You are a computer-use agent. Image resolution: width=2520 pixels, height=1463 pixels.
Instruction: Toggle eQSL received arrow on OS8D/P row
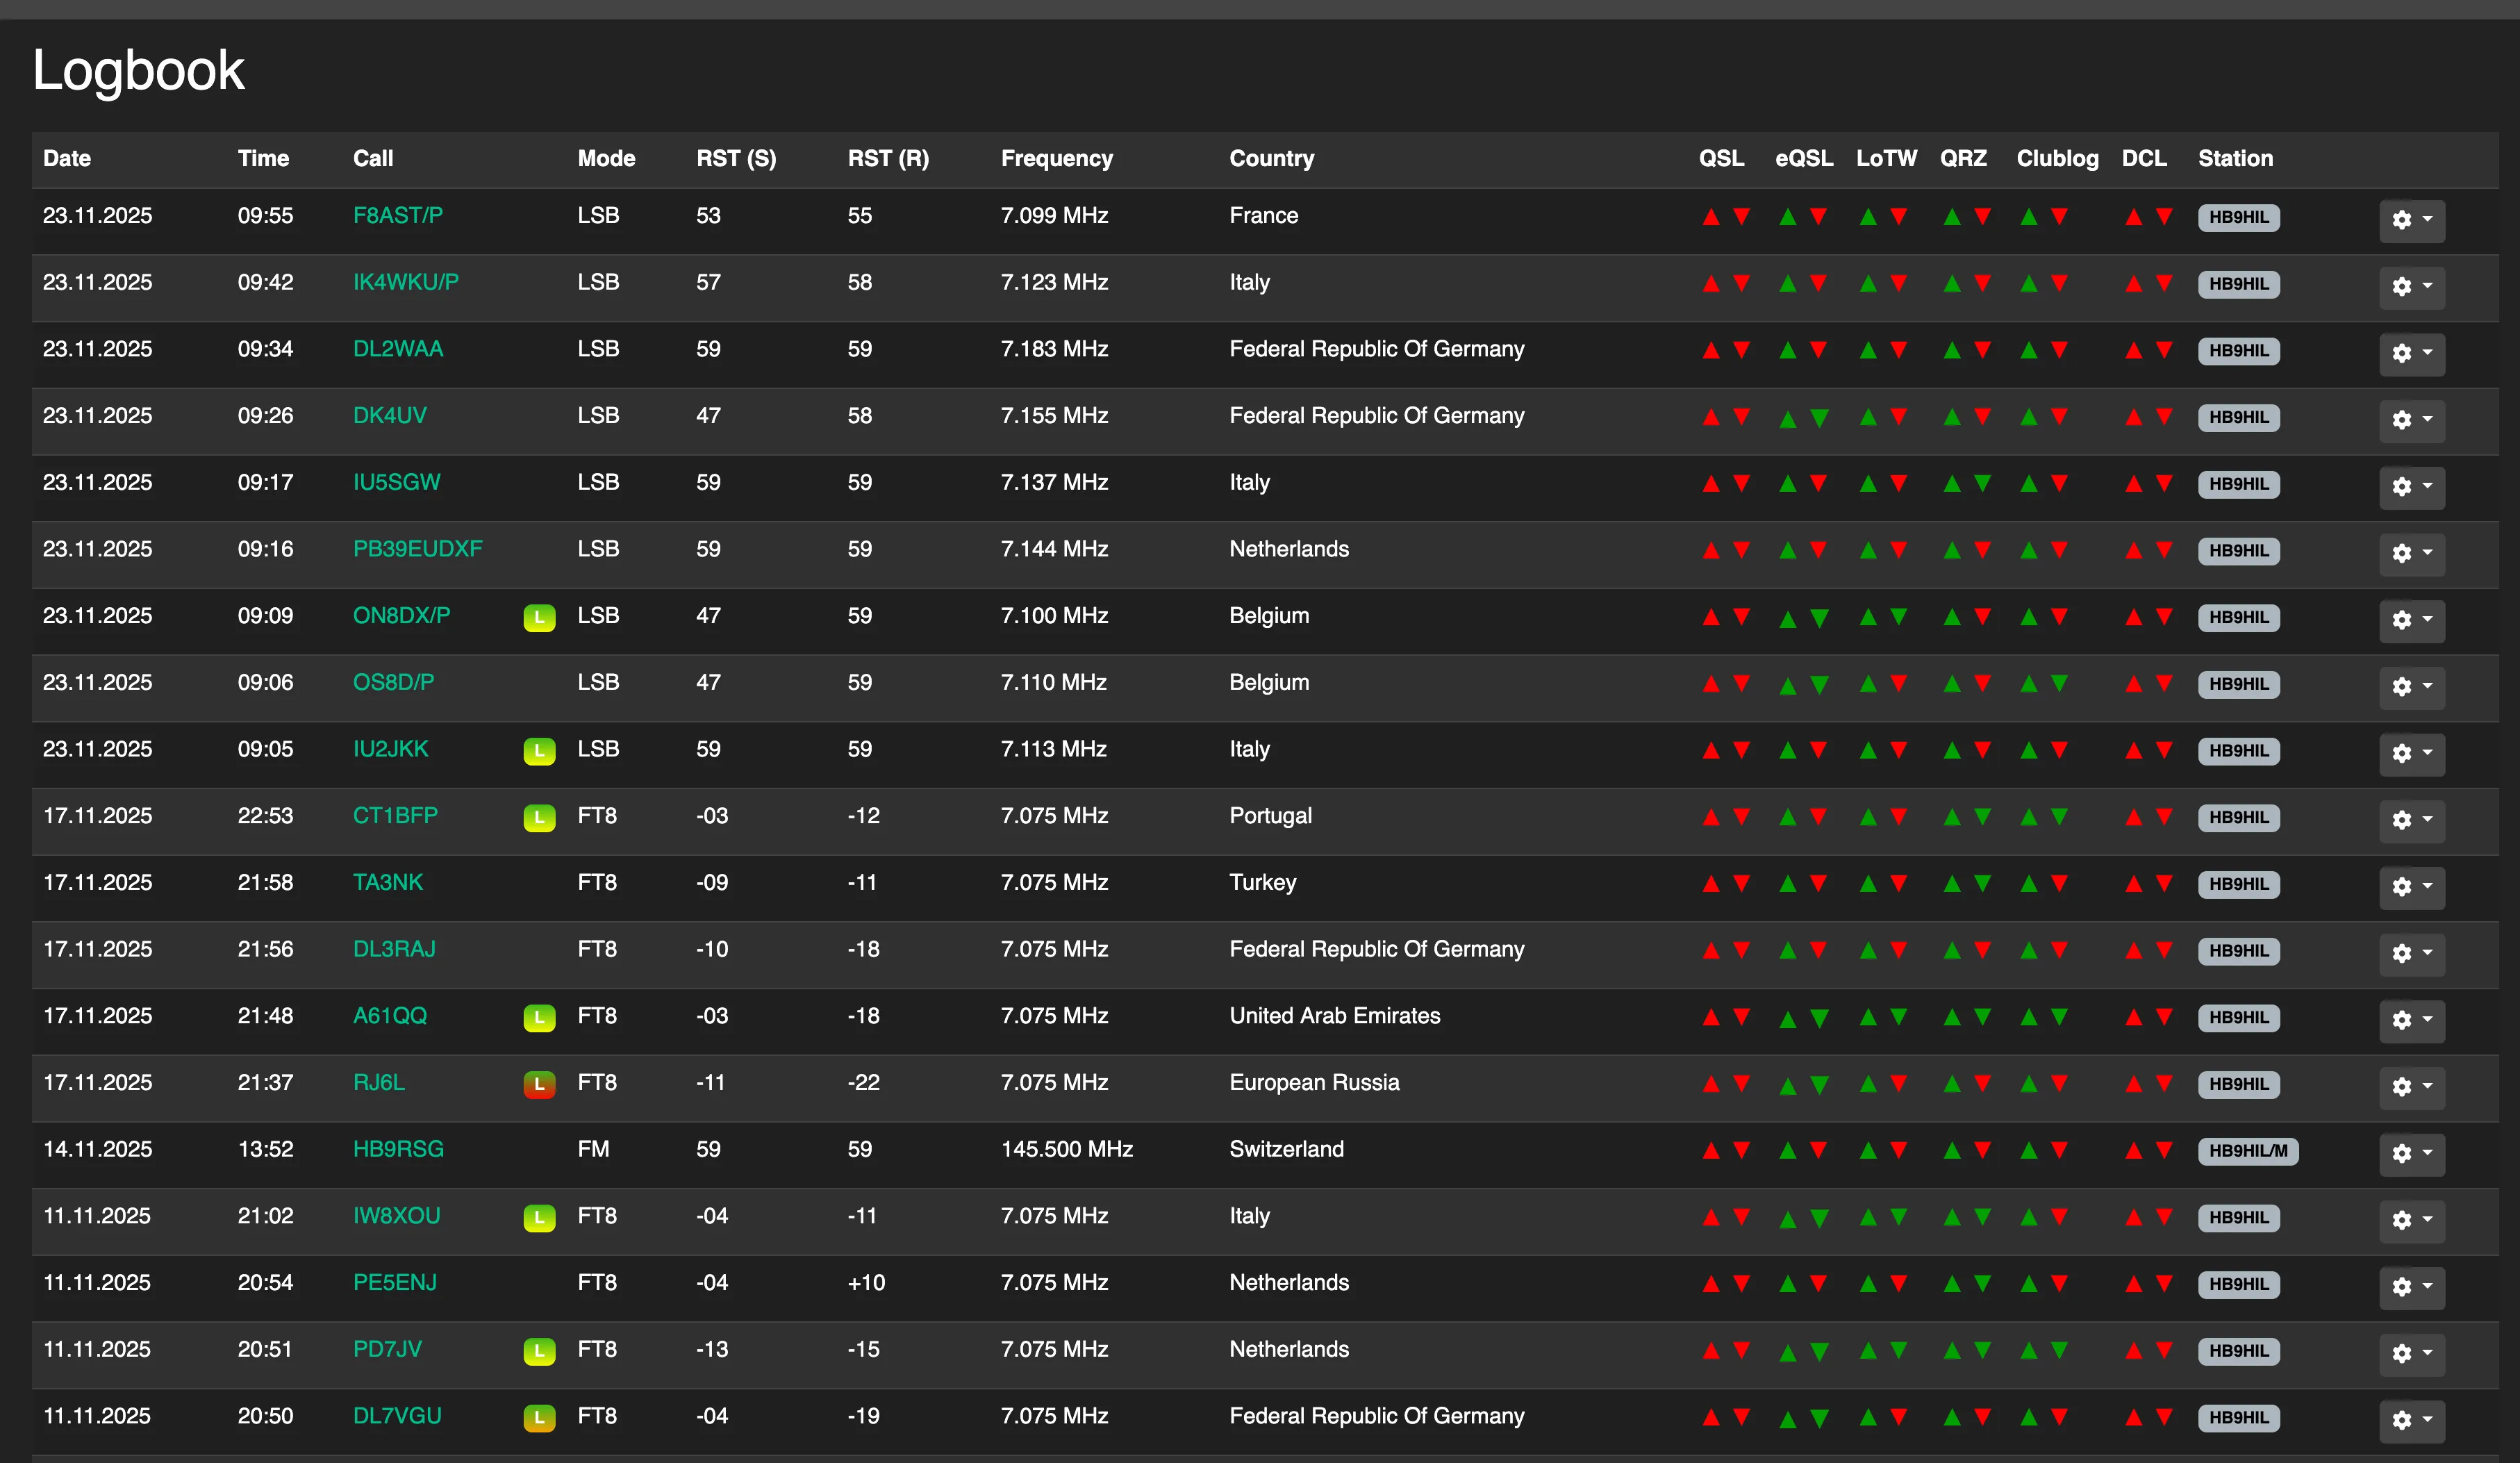pos(1817,683)
